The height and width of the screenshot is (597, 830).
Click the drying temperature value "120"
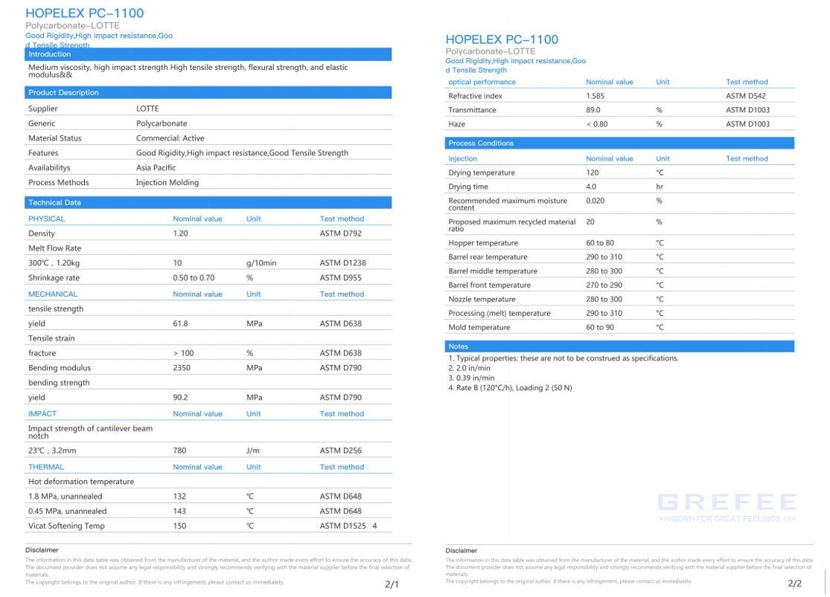point(593,173)
